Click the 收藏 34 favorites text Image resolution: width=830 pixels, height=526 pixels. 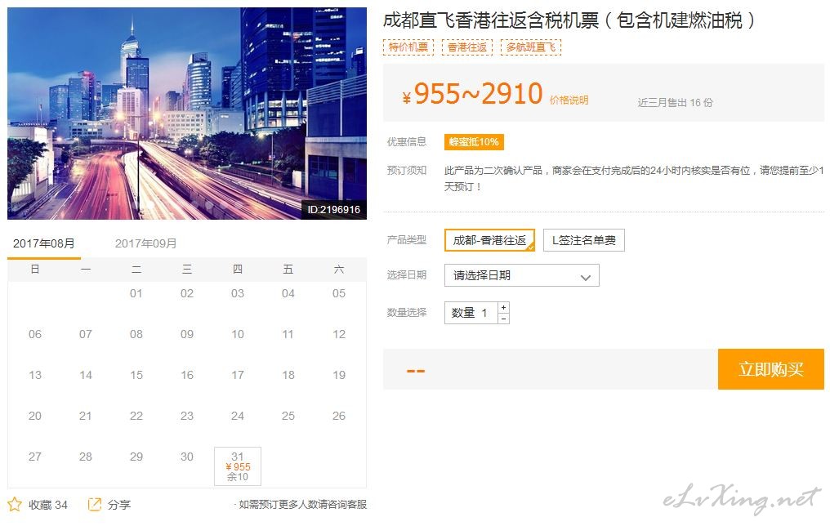tap(48, 505)
